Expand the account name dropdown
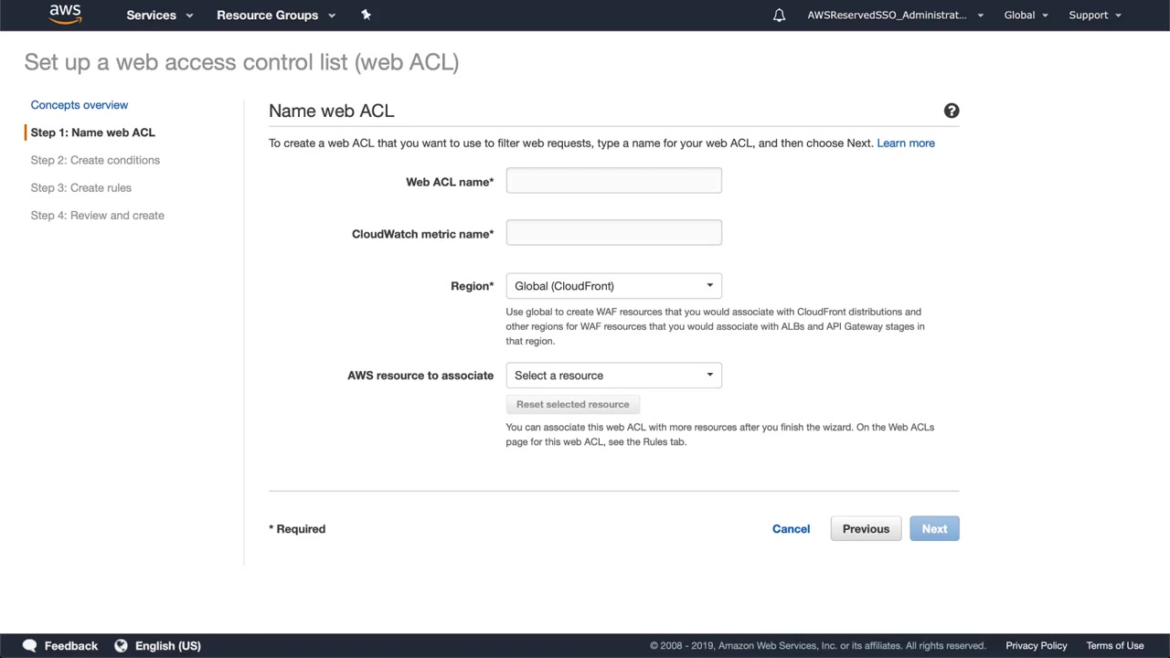The image size is (1170, 658). click(895, 16)
